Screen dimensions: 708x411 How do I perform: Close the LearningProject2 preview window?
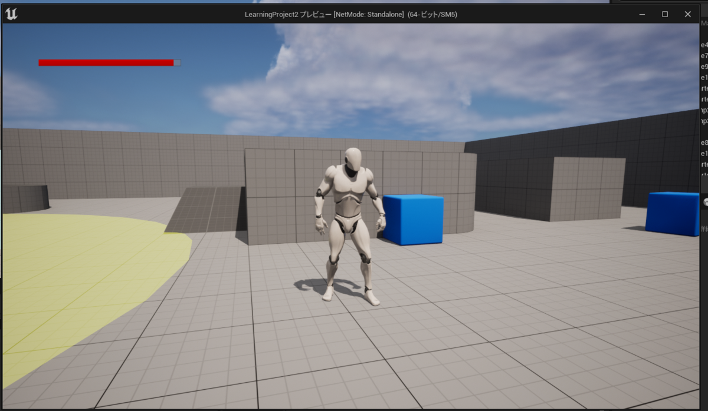(x=687, y=14)
